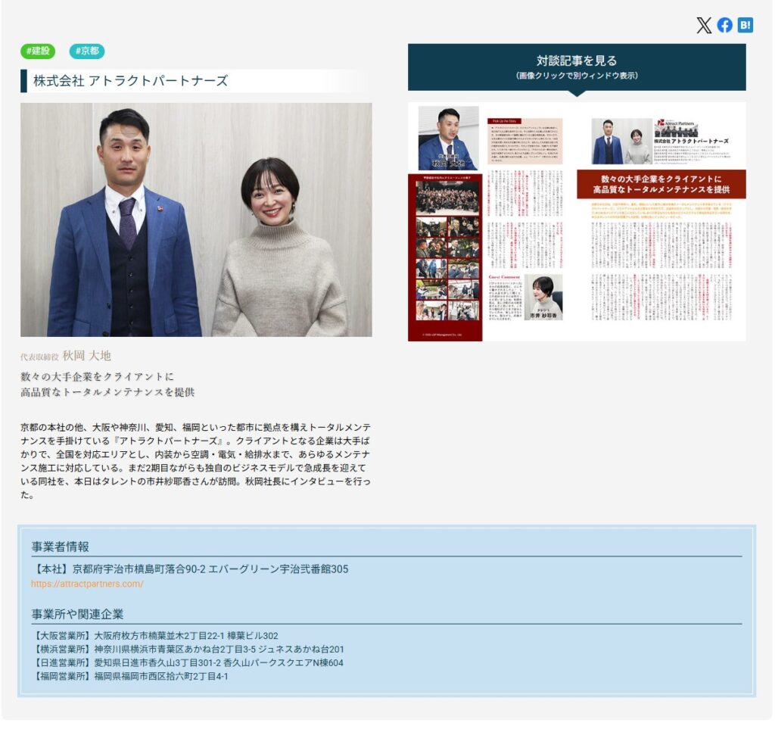Select the 【福岡営業所】 address line
This screenshot has width=775, height=729.
(x=130, y=677)
